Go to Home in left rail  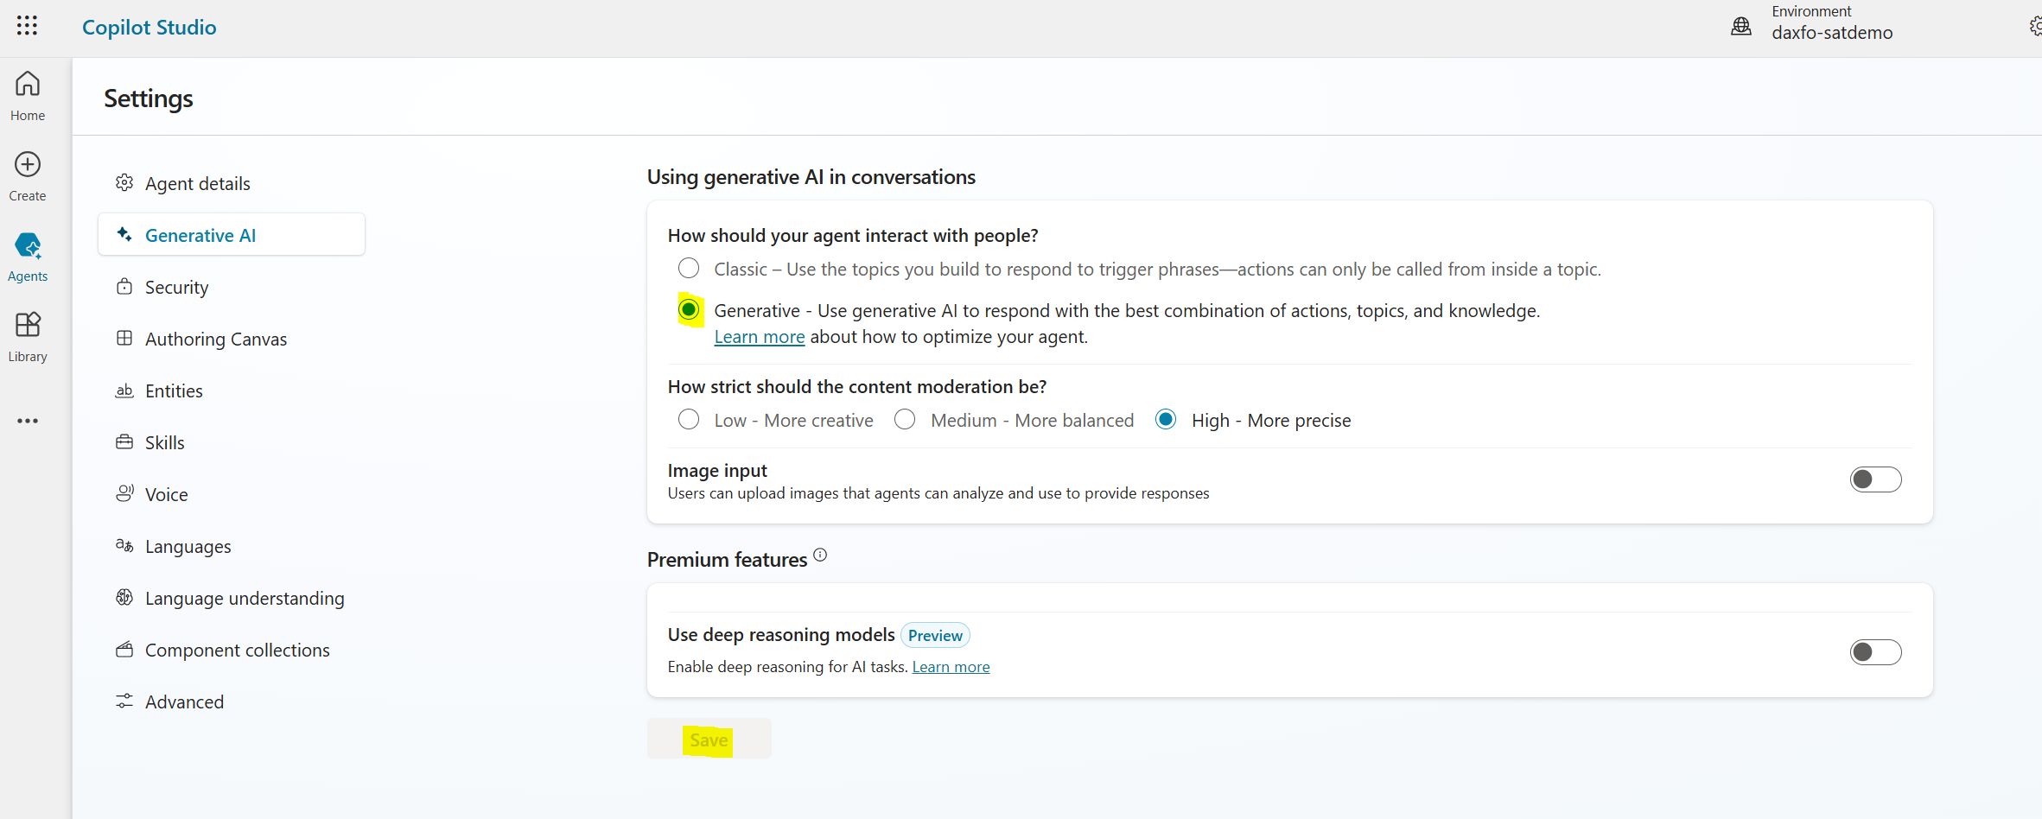[x=28, y=85]
